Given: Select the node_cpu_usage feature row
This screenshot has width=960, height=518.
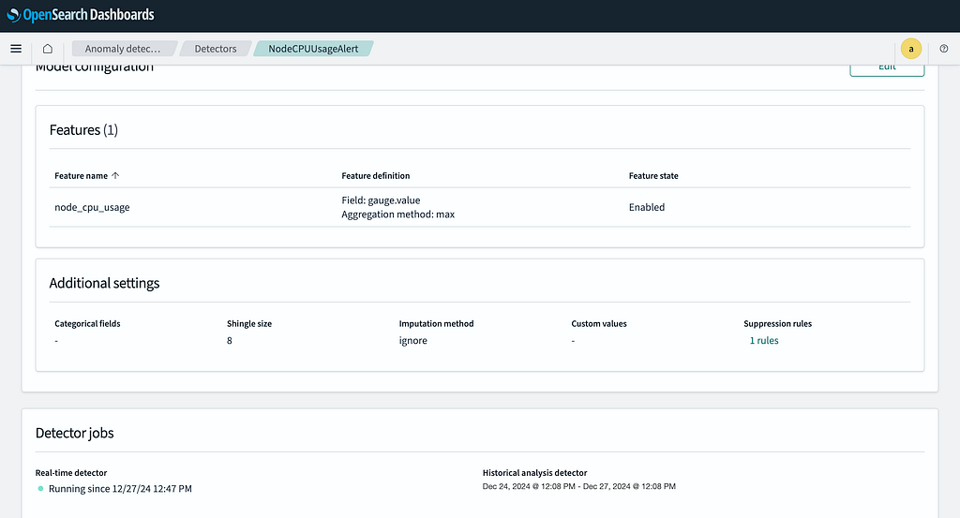Looking at the screenshot, I should (x=479, y=207).
